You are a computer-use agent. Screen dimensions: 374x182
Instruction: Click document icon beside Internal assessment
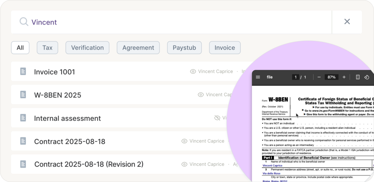tap(23, 118)
